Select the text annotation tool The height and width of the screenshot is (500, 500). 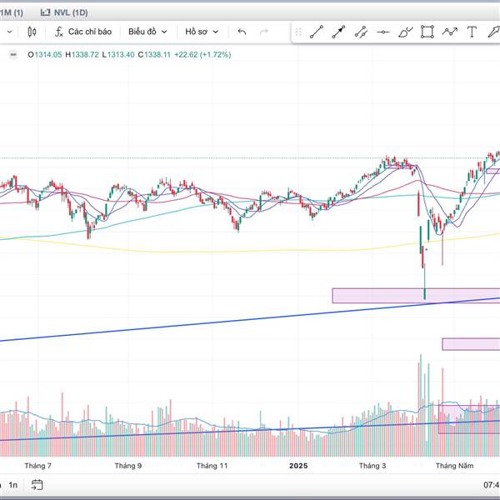click(x=472, y=32)
